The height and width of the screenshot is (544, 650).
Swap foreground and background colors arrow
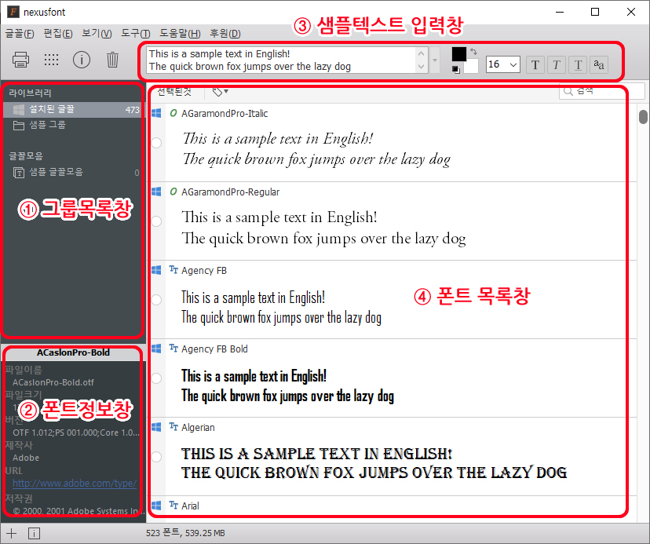474,52
